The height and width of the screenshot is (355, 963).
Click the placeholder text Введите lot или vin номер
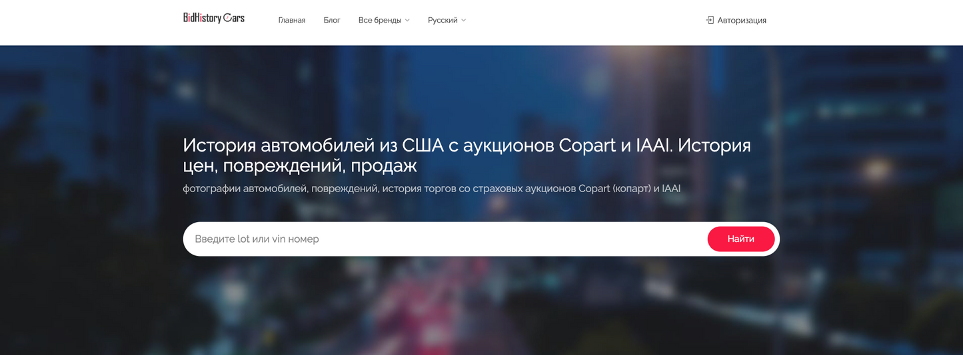(x=257, y=239)
